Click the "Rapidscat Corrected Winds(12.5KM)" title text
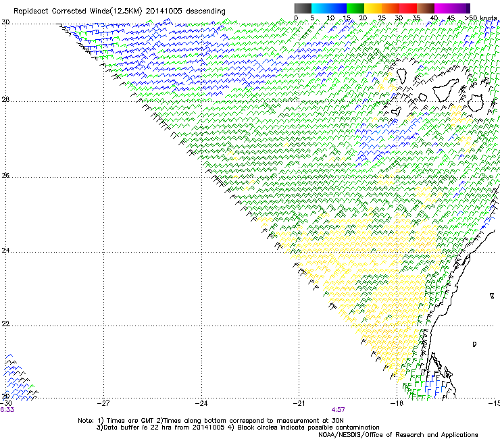 [78, 11]
